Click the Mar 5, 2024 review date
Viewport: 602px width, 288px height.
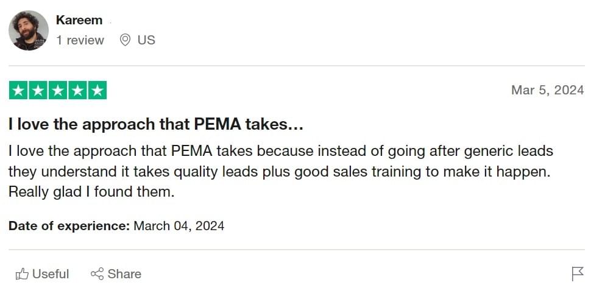click(x=548, y=90)
